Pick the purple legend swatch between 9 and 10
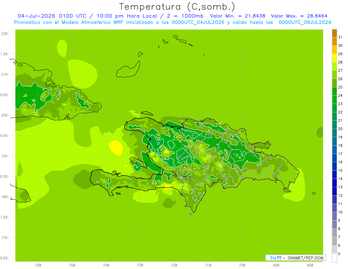348x269 pixels. pyautogui.click(x=334, y=216)
